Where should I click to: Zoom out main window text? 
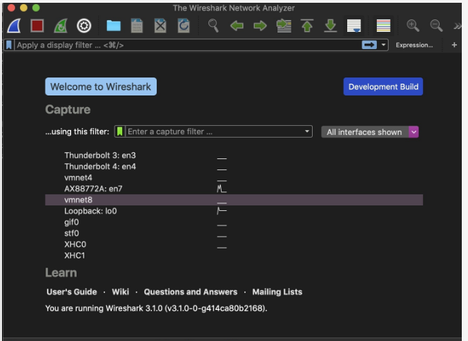(x=436, y=26)
